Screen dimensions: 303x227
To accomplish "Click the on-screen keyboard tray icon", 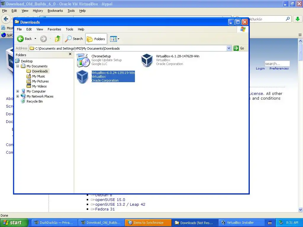I will [x=270, y=223].
